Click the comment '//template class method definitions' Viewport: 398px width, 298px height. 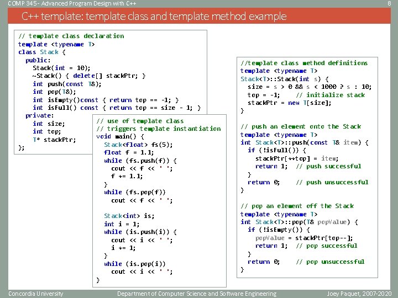tap(304, 63)
